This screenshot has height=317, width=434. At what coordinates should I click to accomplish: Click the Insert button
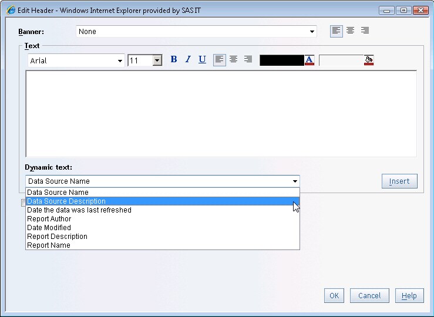[399, 181]
